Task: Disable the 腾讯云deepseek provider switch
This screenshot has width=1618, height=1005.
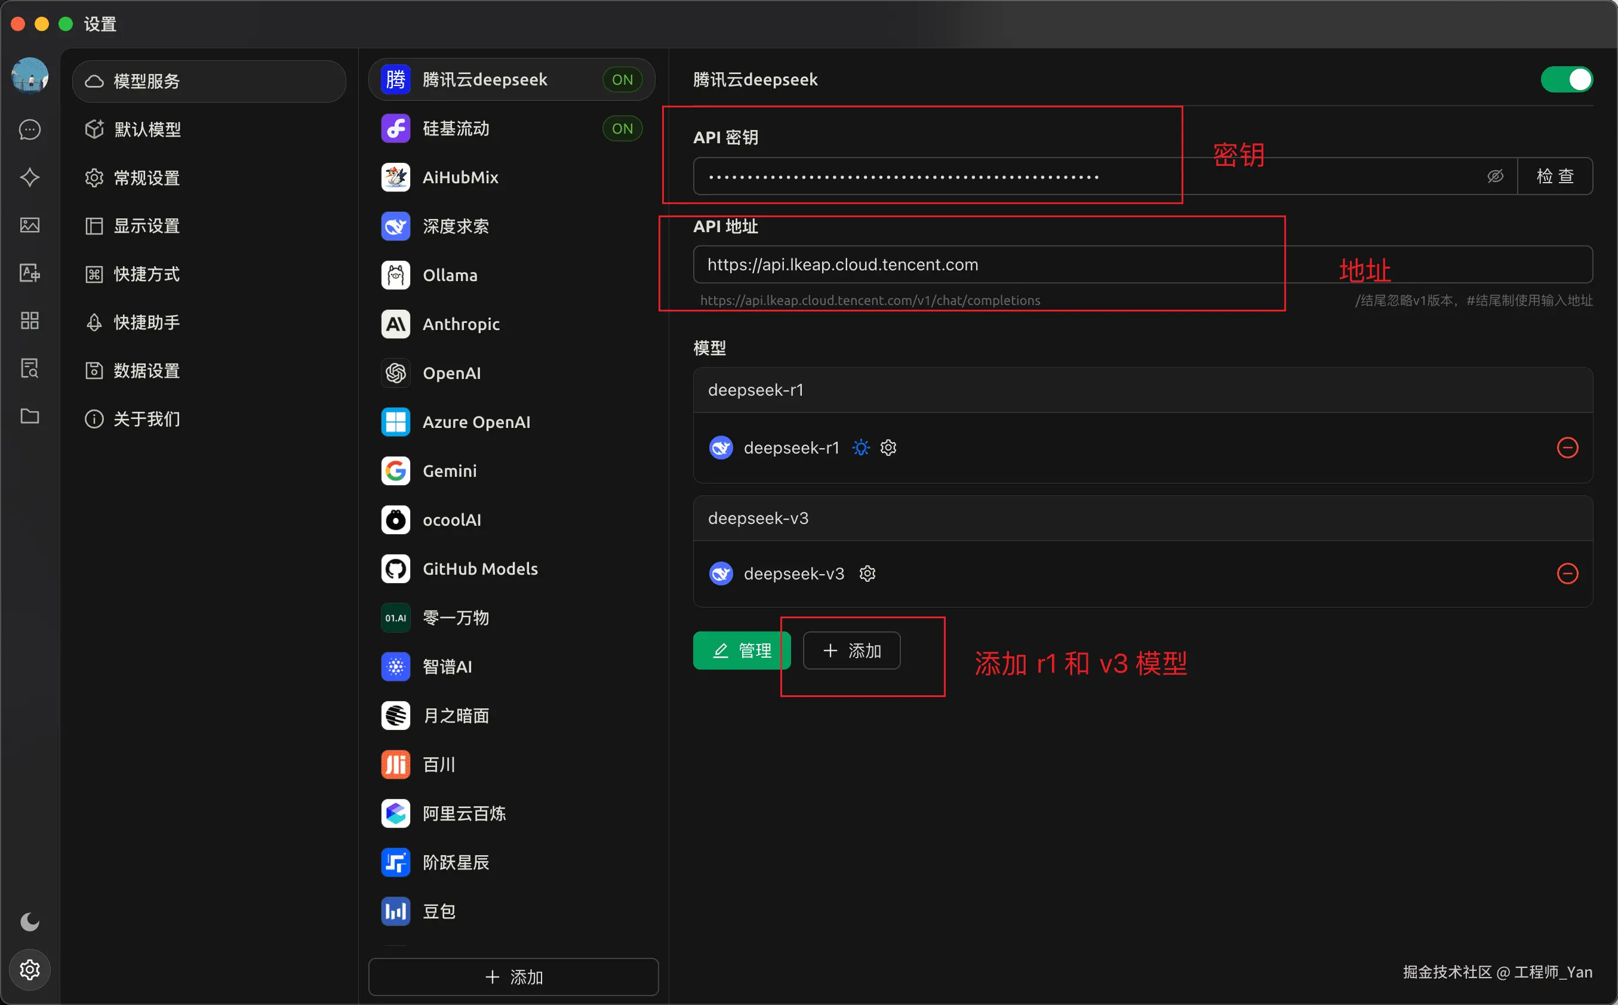Action: tap(1567, 79)
